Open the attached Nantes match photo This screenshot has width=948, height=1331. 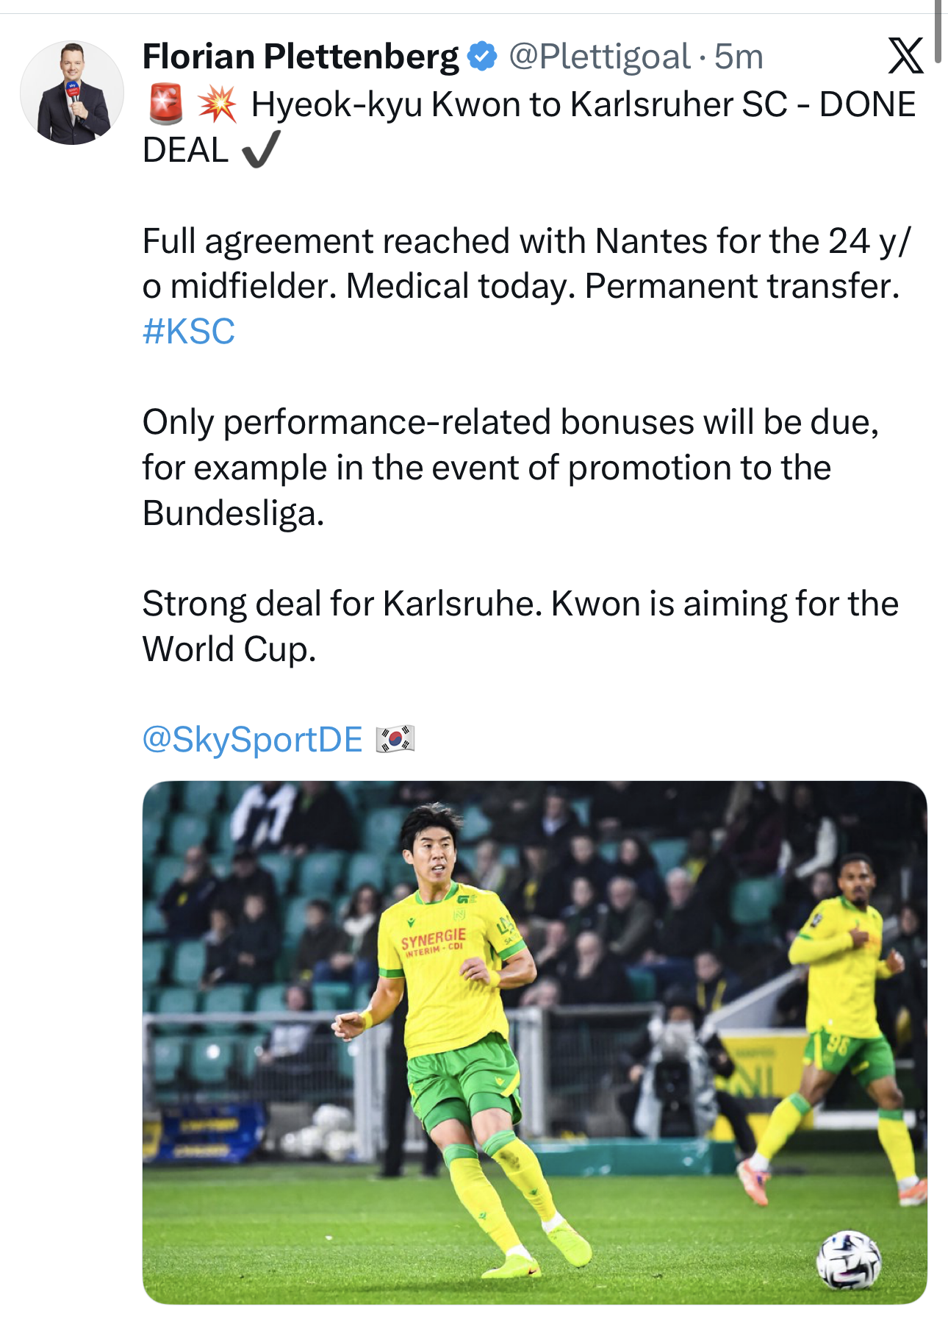534,1042
